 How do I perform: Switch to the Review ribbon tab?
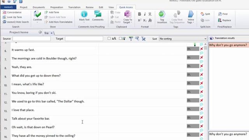pyautogui.click(x=89, y=7)
